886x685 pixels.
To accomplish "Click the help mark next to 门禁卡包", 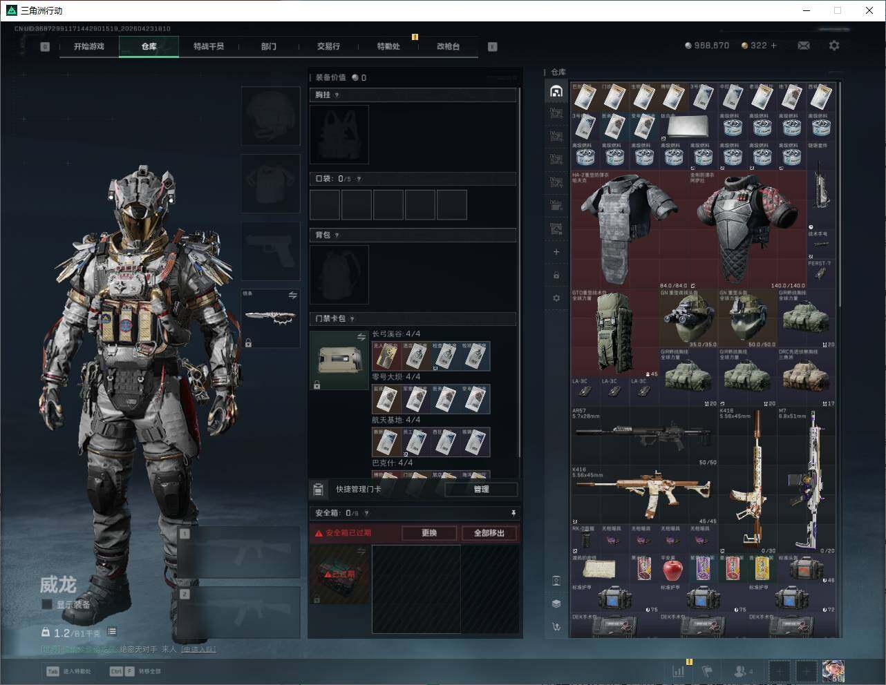I will (352, 319).
